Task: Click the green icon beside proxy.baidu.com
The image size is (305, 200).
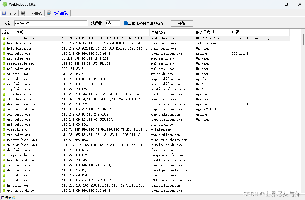Action: click(4, 64)
